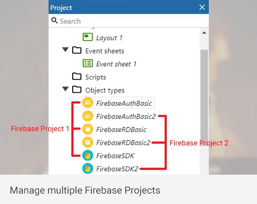Select the FirebaseAuthBasic2 yellow people icon
The height and width of the screenshot is (204, 257).
(88, 116)
